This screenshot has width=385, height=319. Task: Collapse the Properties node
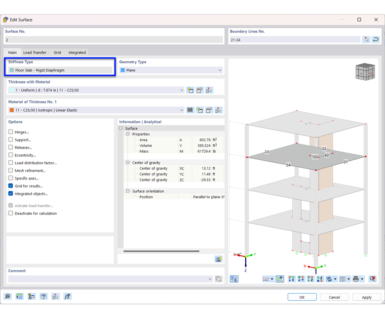point(128,134)
